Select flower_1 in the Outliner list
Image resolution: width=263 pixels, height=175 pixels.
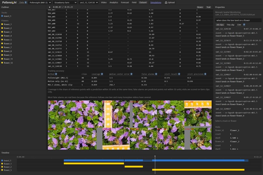pos(8,24)
